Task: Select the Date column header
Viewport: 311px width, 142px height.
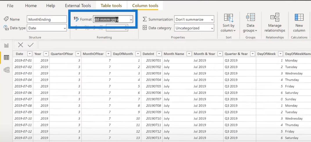Action: pos(19,54)
